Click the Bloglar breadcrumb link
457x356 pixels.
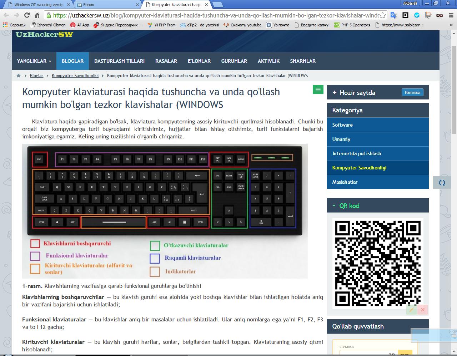tap(36, 76)
